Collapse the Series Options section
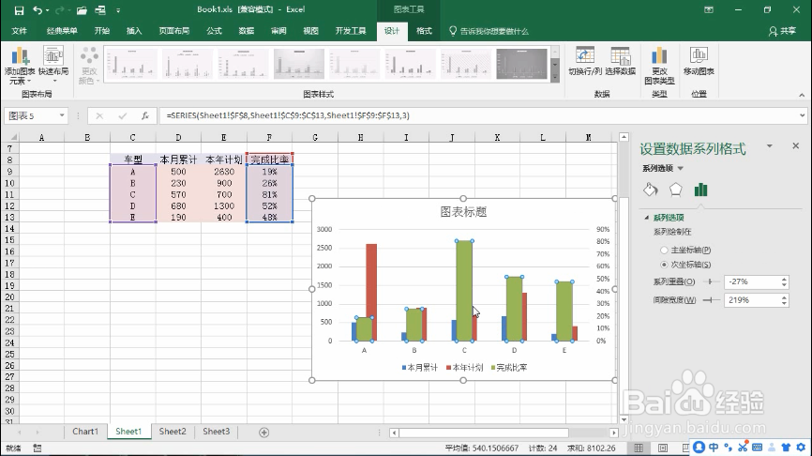This screenshot has height=456, width=812. pyautogui.click(x=647, y=218)
